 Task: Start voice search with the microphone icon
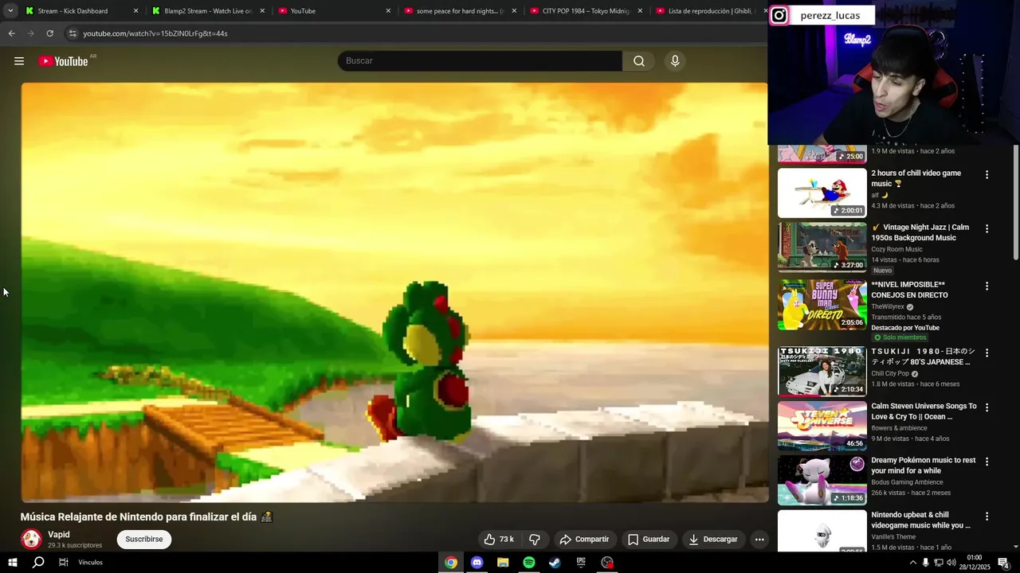675,61
